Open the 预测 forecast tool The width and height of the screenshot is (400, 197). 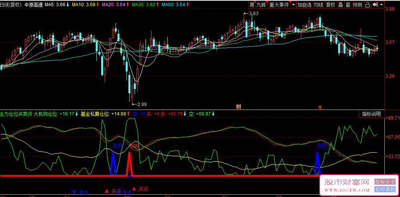(x=358, y=5)
